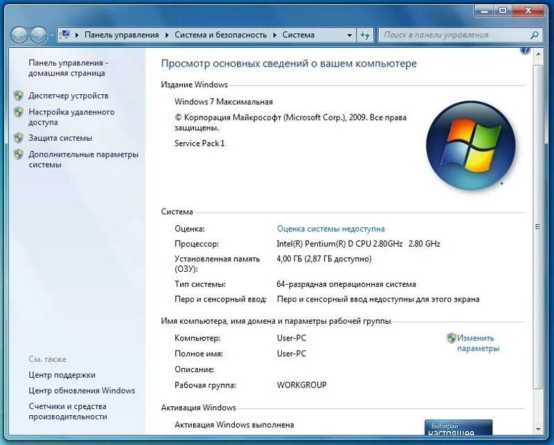The height and width of the screenshot is (445, 554).
Task: Click shield icon next to Изменить параметры
Action: point(452,338)
